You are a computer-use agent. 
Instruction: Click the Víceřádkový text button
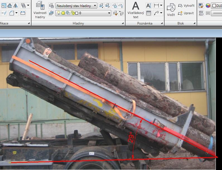[136, 10]
